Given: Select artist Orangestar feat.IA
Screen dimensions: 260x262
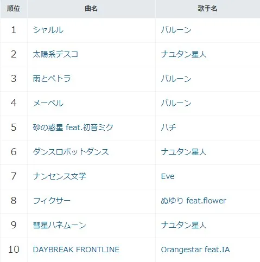Looking at the screenshot, I should 195,250.
